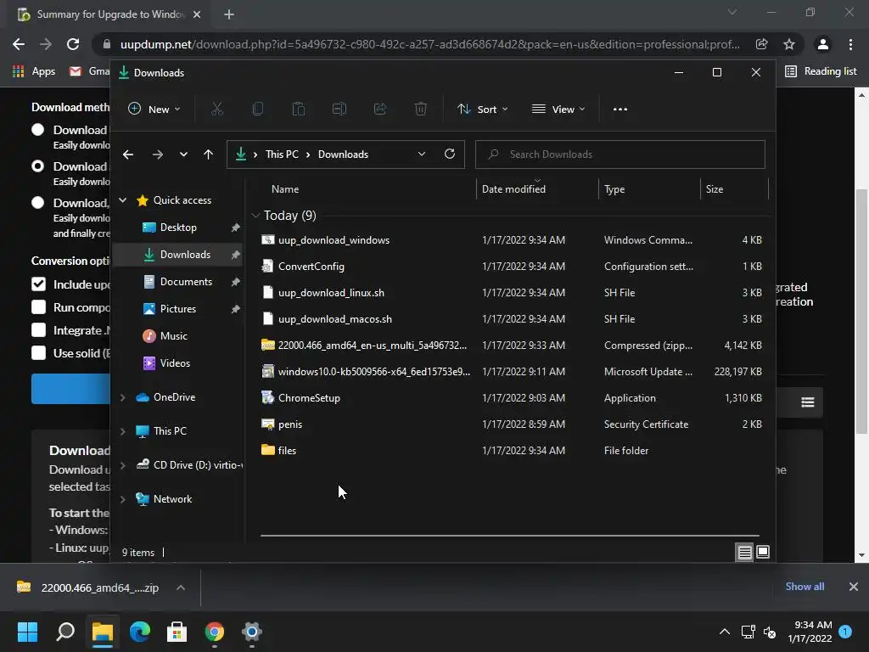Image resolution: width=869 pixels, height=652 pixels.
Task: Expand the OneDrive tree node
Action: click(x=122, y=397)
